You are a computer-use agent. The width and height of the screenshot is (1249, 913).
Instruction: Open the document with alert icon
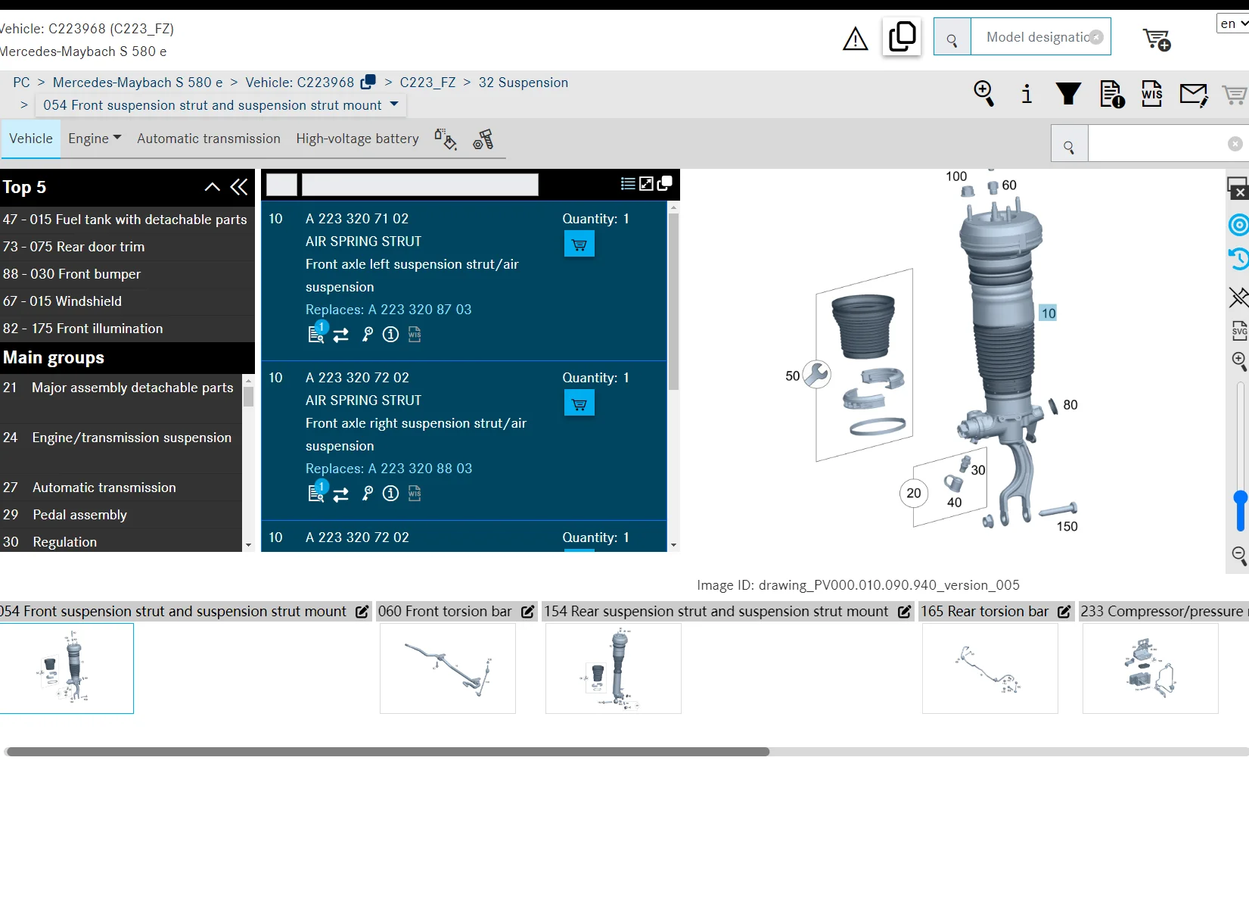1112,94
